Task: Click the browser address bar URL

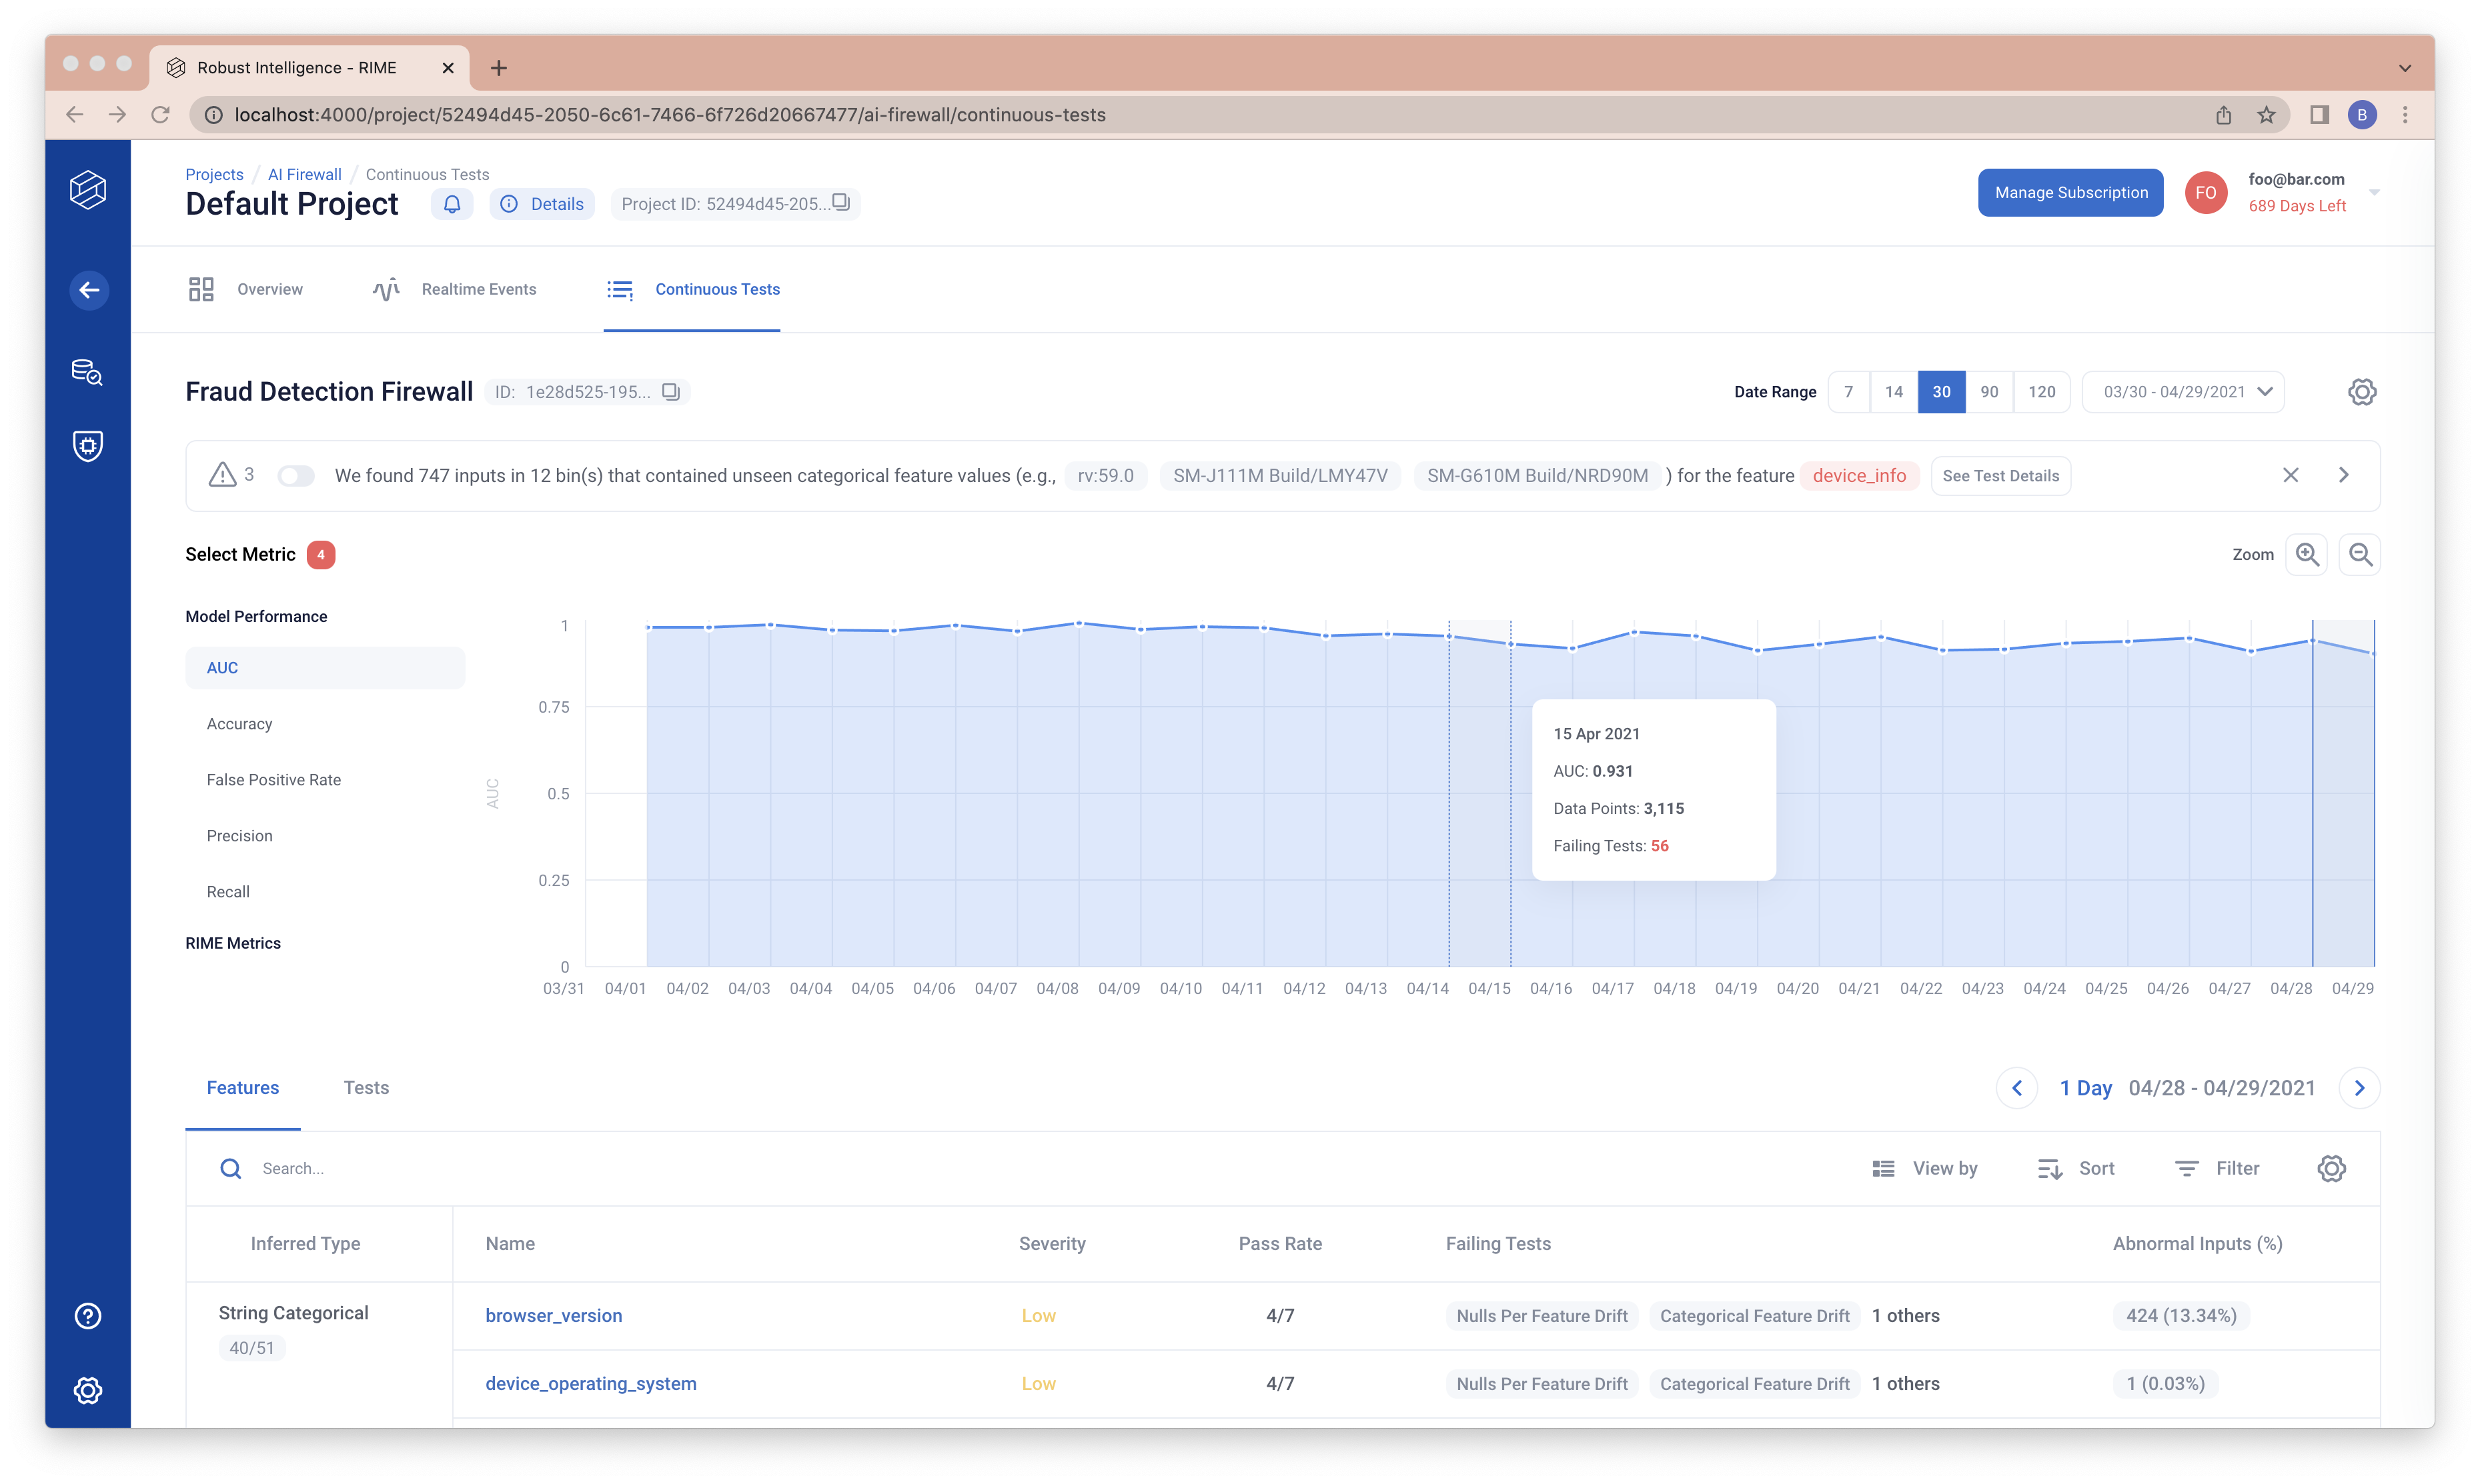Action: (x=670, y=115)
